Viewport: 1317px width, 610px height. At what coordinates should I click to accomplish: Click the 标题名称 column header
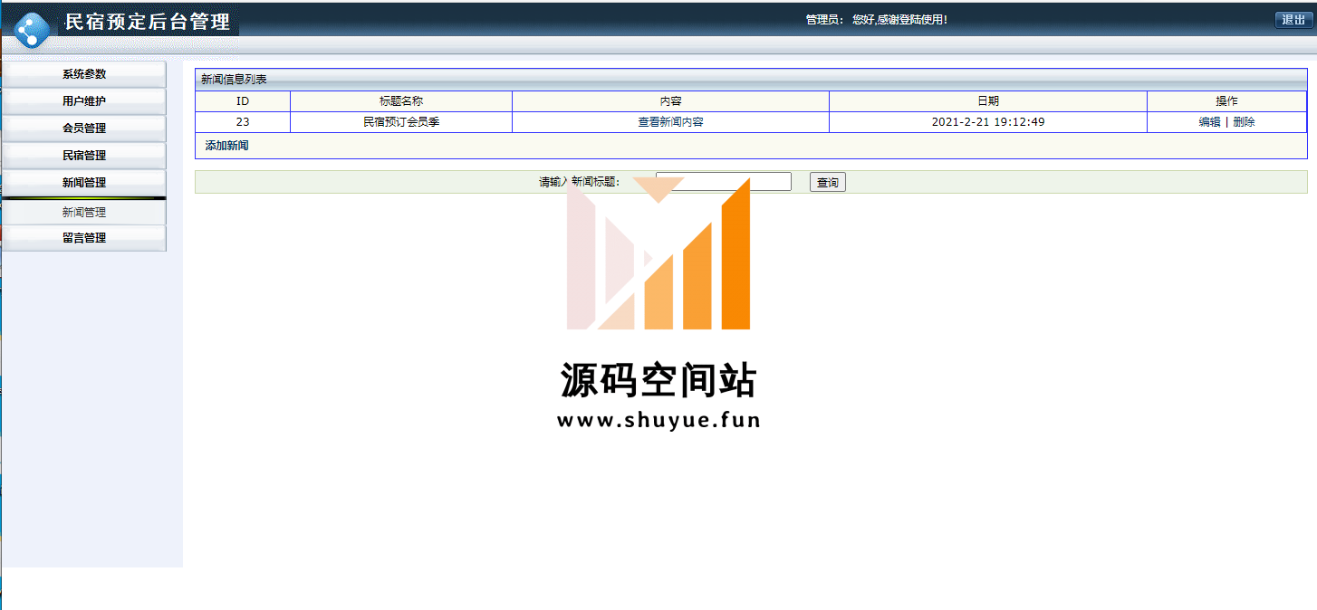(x=401, y=101)
